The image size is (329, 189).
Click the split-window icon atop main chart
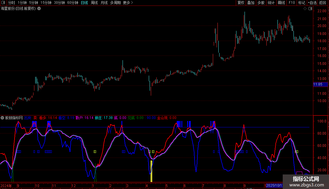click(310, 9)
